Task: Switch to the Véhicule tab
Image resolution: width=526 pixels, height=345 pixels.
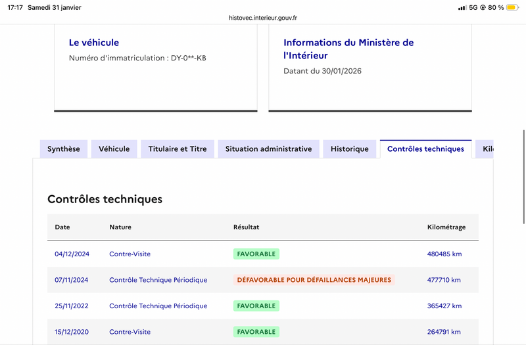Action: [x=114, y=149]
